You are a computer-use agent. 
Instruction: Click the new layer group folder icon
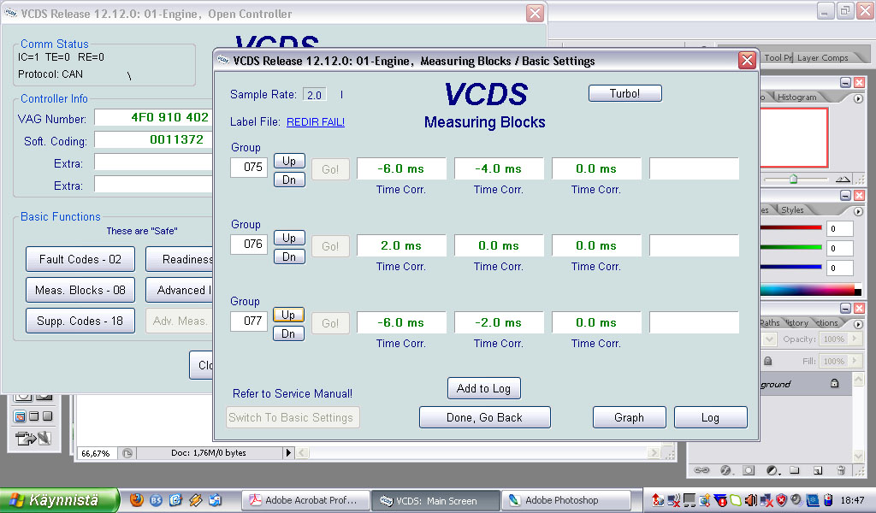pos(795,470)
